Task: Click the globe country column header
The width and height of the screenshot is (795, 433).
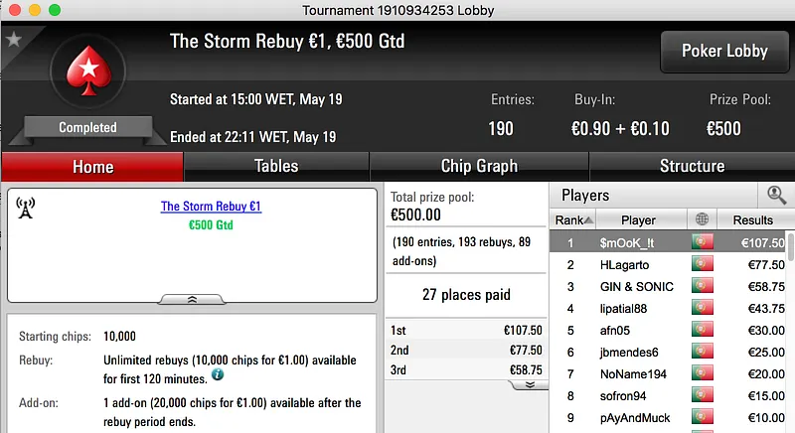Action: [x=704, y=219]
